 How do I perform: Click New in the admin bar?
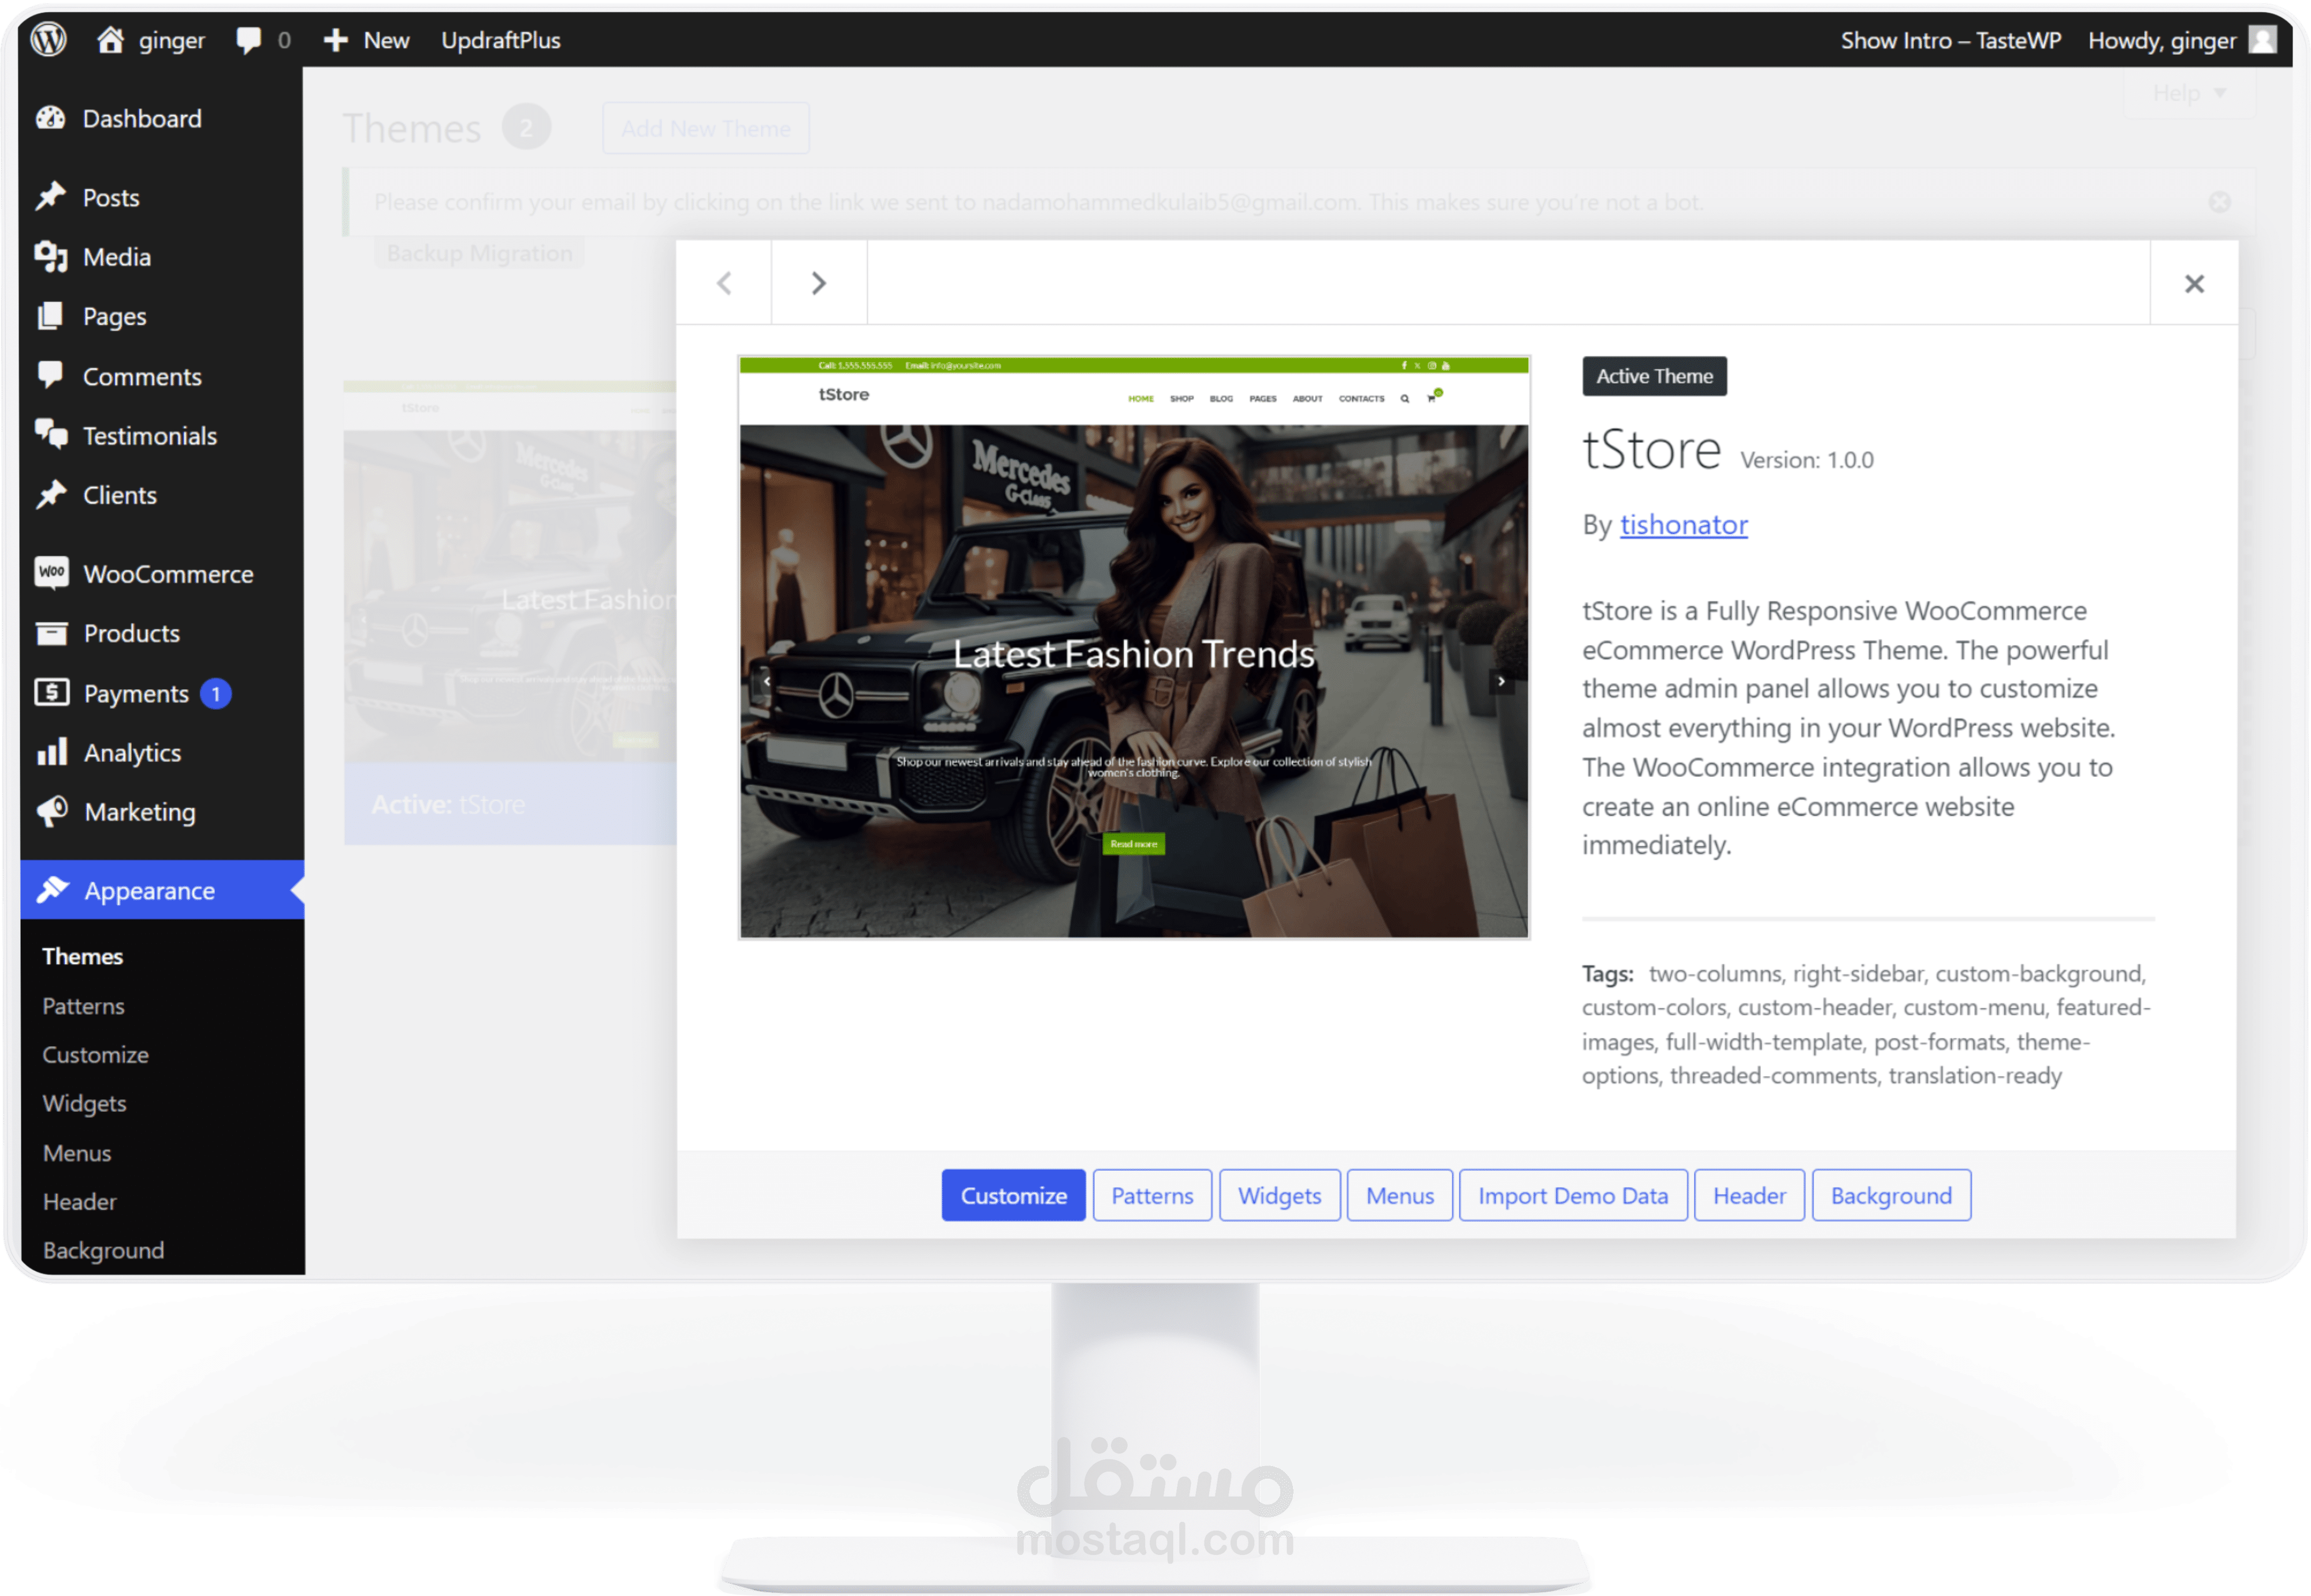tap(386, 40)
